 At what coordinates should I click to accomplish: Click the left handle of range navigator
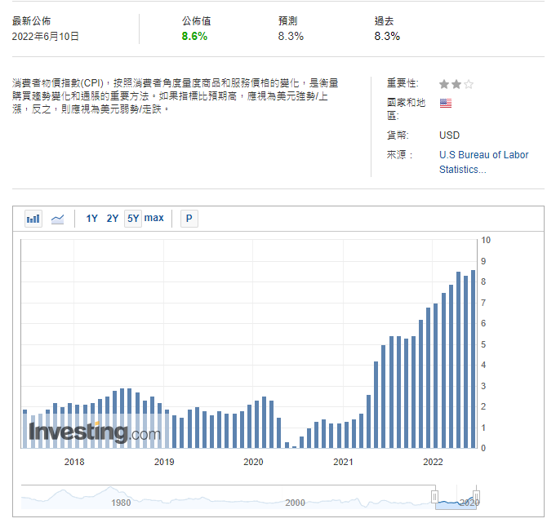[x=434, y=496]
